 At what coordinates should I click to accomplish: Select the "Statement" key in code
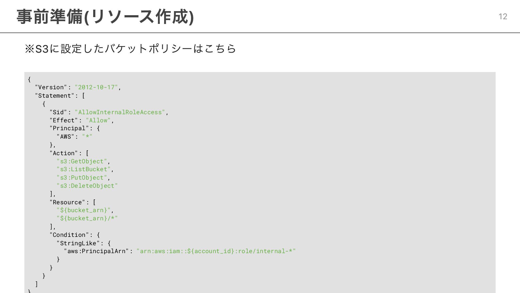54,96
